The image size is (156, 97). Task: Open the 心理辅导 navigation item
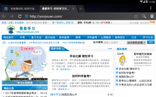coord(106,38)
